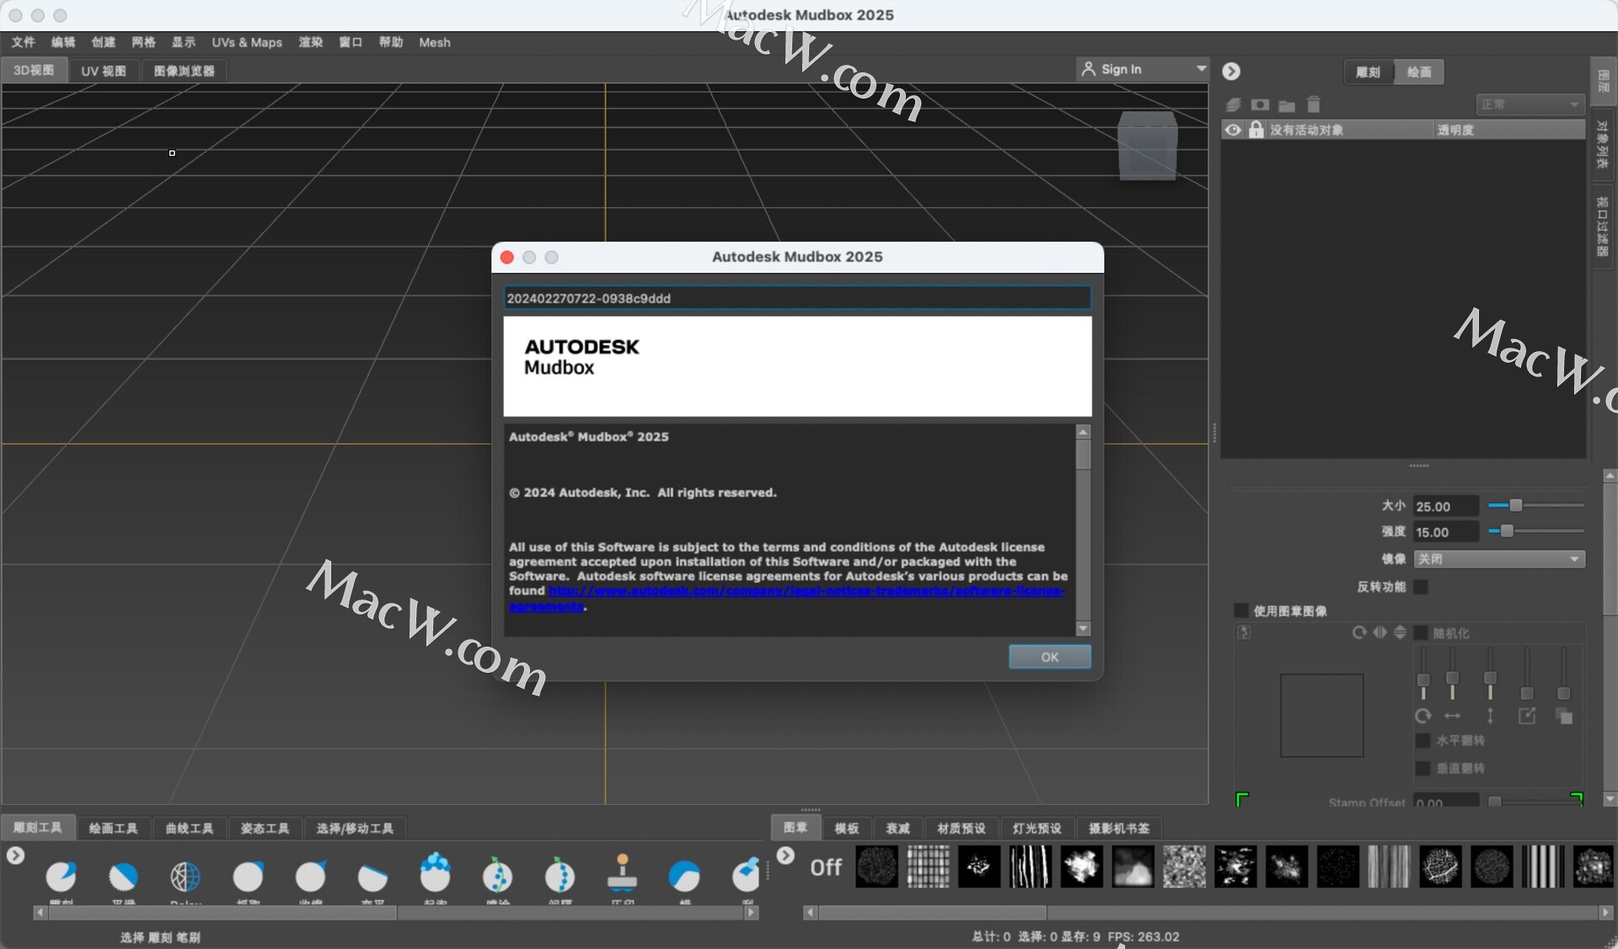This screenshot has width=1618, height=949.
Task: Click the 大小 size slider
Action: click(1535, 506)
